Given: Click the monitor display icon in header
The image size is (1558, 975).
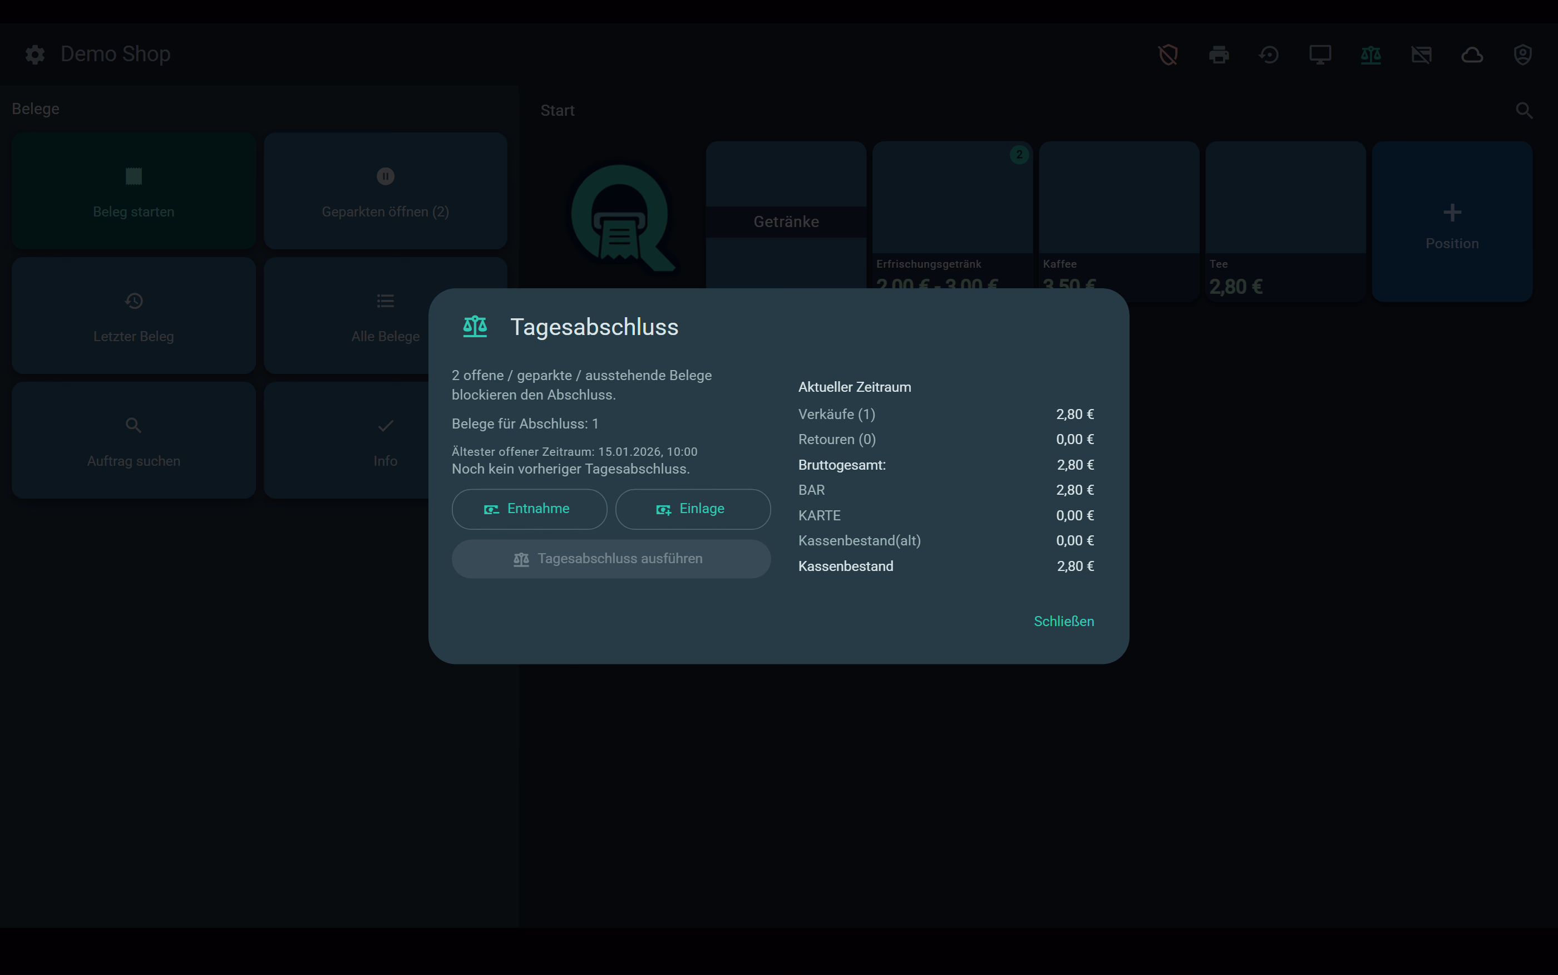Looking at the screenshot, I should pos(1320,55).
